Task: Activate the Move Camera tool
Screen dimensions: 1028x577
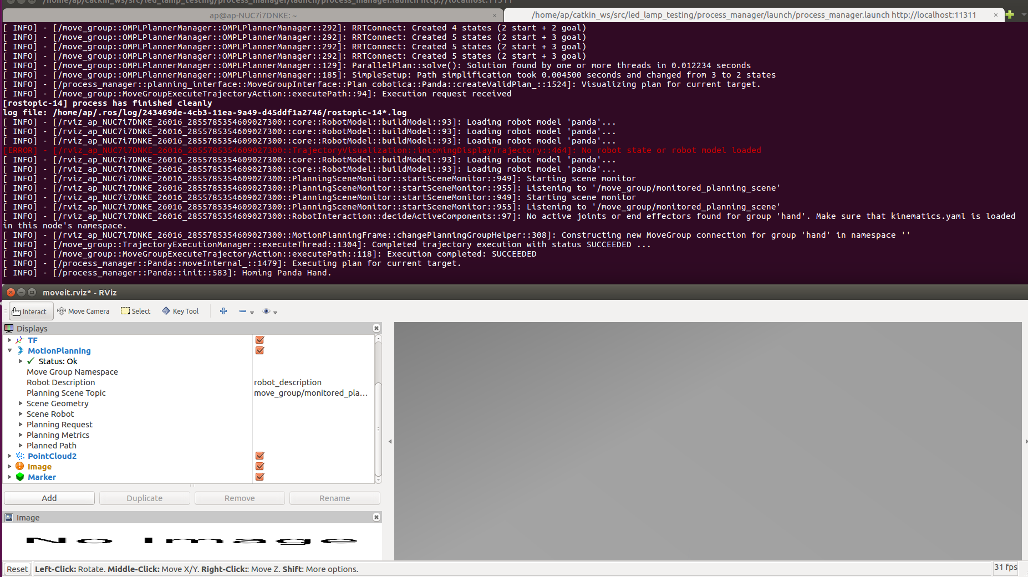Action: [x=83, y=312]
